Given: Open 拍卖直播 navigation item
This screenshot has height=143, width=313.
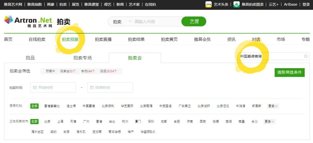Looking at the screenshot, I should [x=103, y=39].
